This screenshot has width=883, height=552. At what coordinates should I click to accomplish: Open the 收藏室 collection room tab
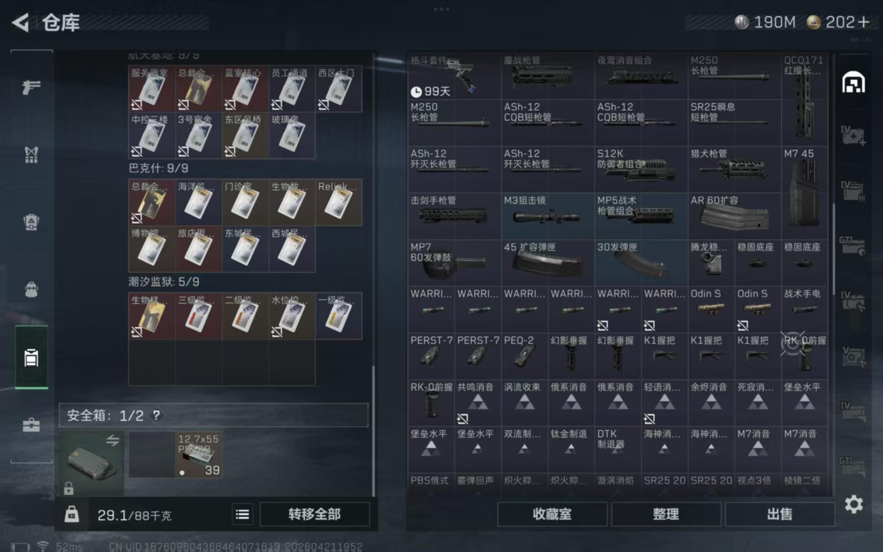click(552, 514)
